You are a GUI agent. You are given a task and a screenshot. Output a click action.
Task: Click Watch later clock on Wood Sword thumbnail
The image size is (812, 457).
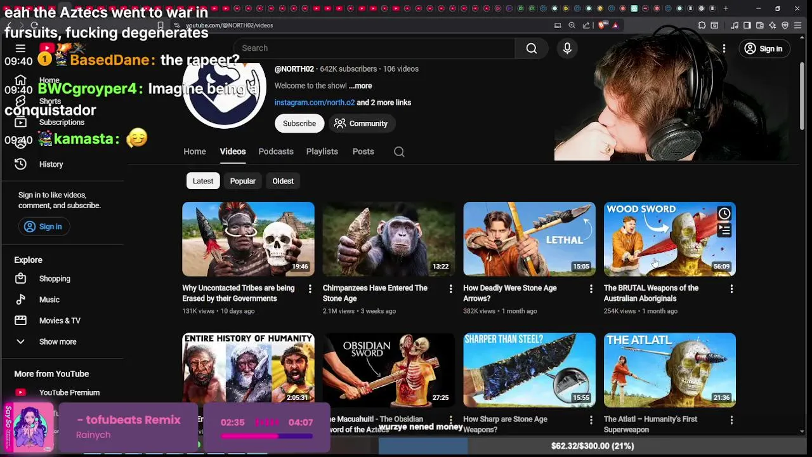[724, 214]
